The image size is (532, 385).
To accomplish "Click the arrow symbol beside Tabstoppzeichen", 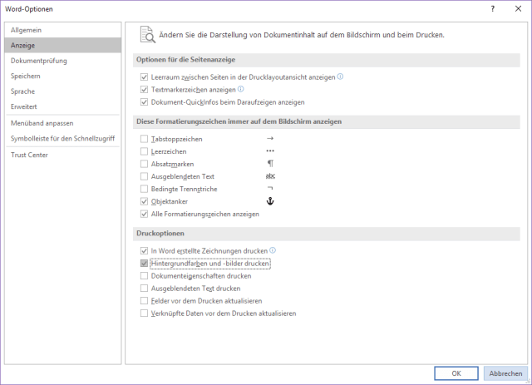I will pos(269,139).
